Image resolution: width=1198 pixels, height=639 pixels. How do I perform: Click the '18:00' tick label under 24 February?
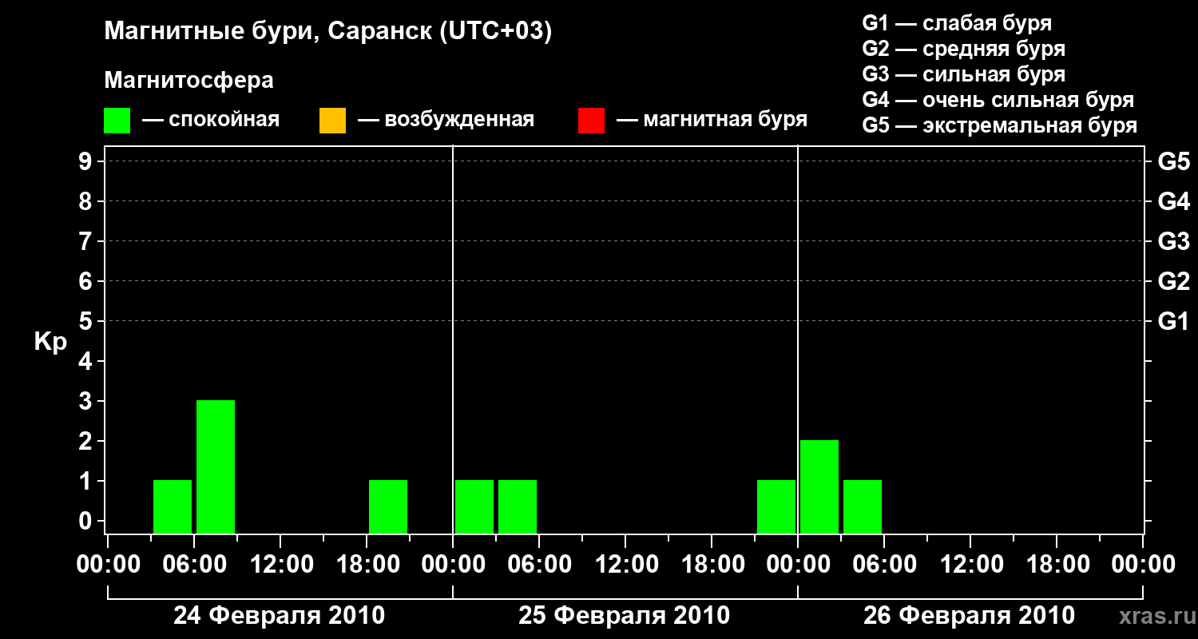367,565
